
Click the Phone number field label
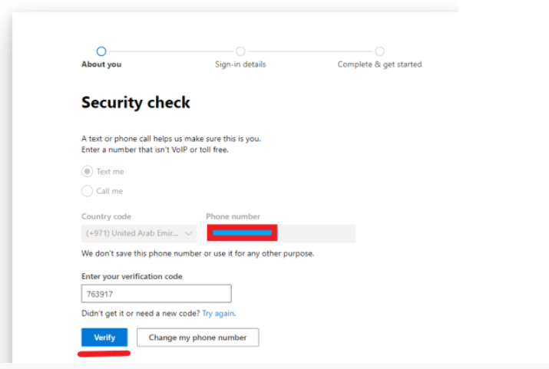(x=233, y=217)
